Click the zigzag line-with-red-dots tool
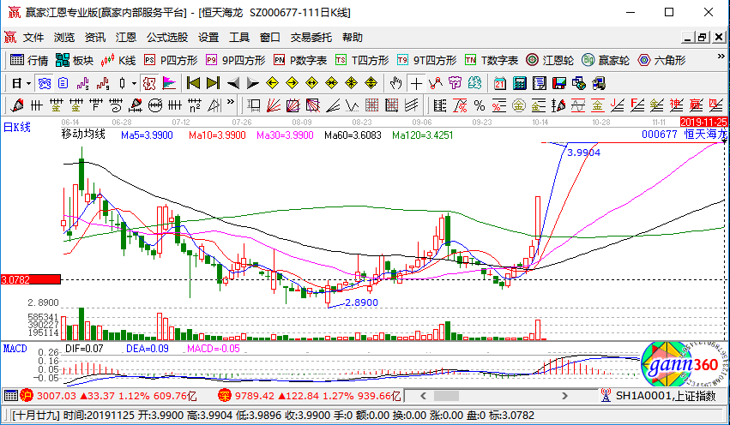730x425 pixels. [436, 84]
